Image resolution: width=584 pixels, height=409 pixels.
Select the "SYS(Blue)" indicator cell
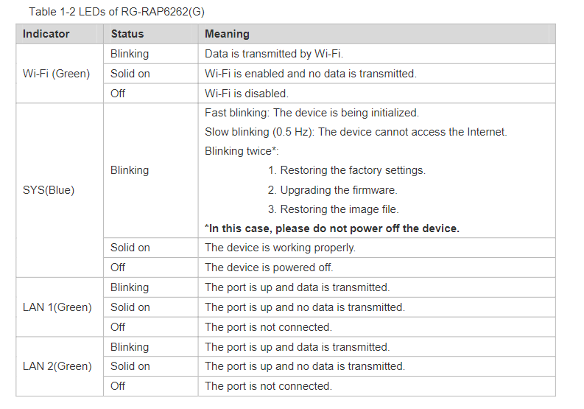point(49,190)
